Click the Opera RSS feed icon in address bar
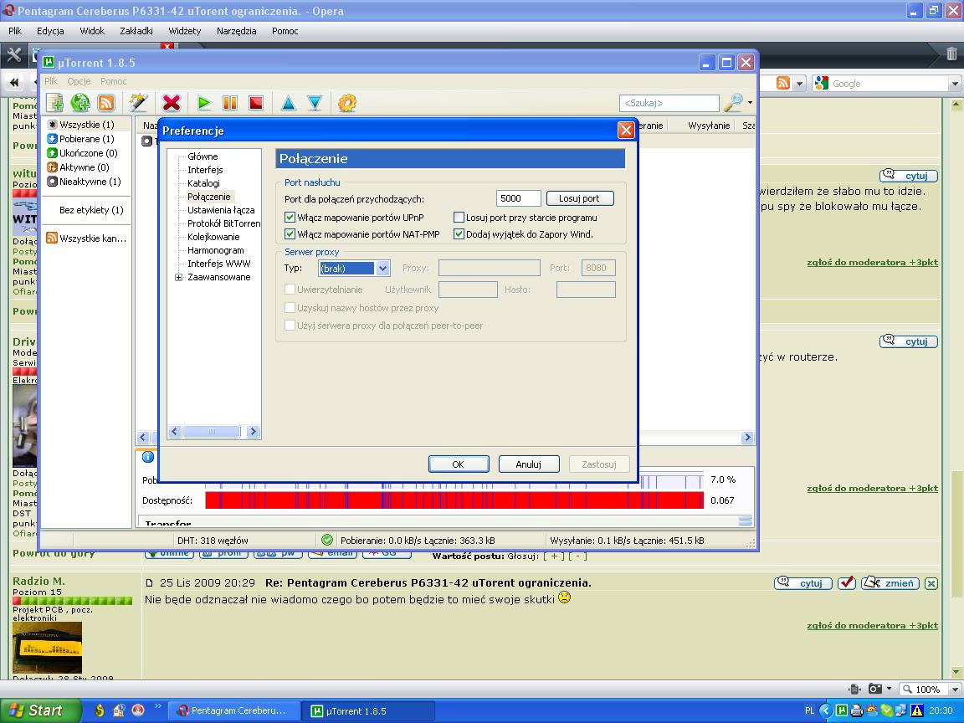 pyautogui.click(x=783, y=83)
